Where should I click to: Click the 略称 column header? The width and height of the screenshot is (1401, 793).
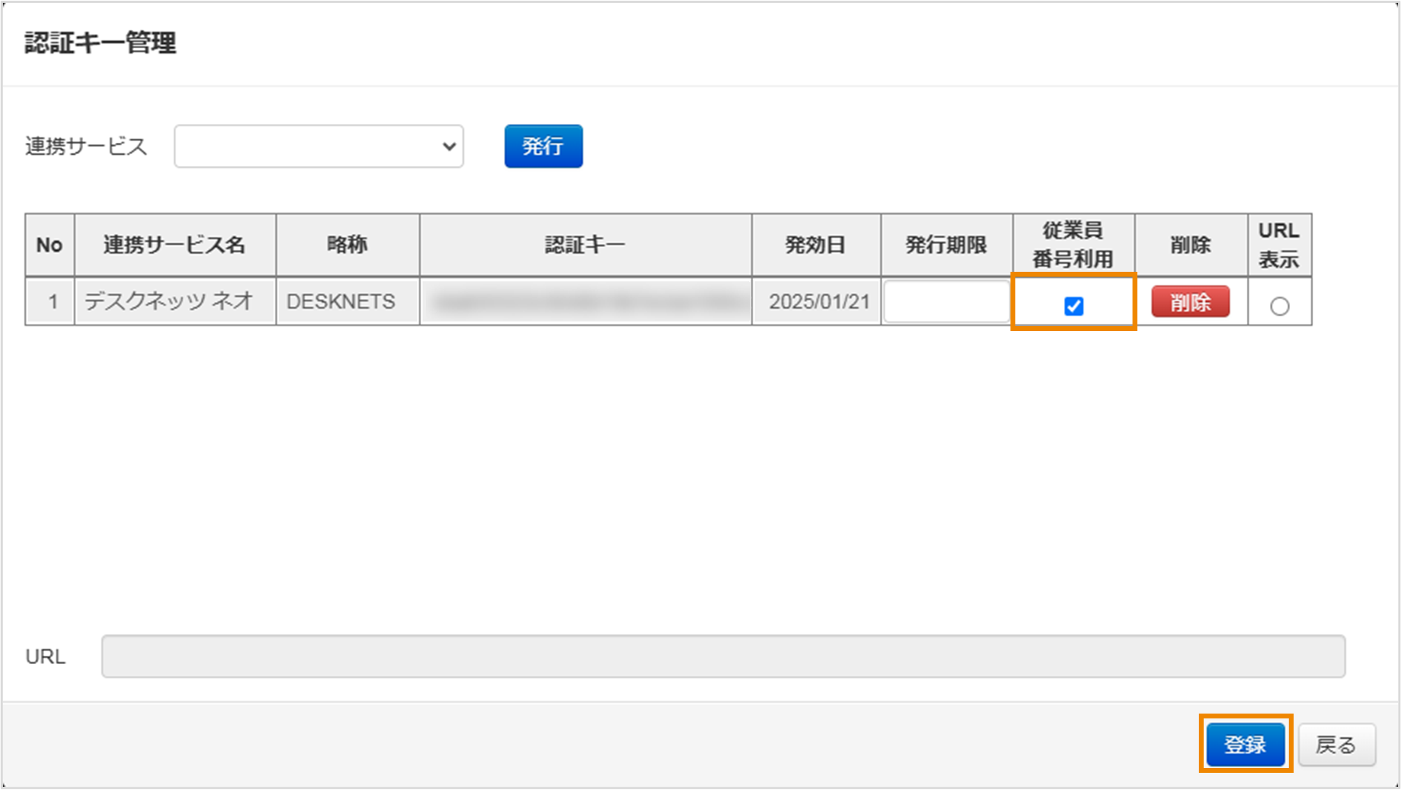(347, 245)
